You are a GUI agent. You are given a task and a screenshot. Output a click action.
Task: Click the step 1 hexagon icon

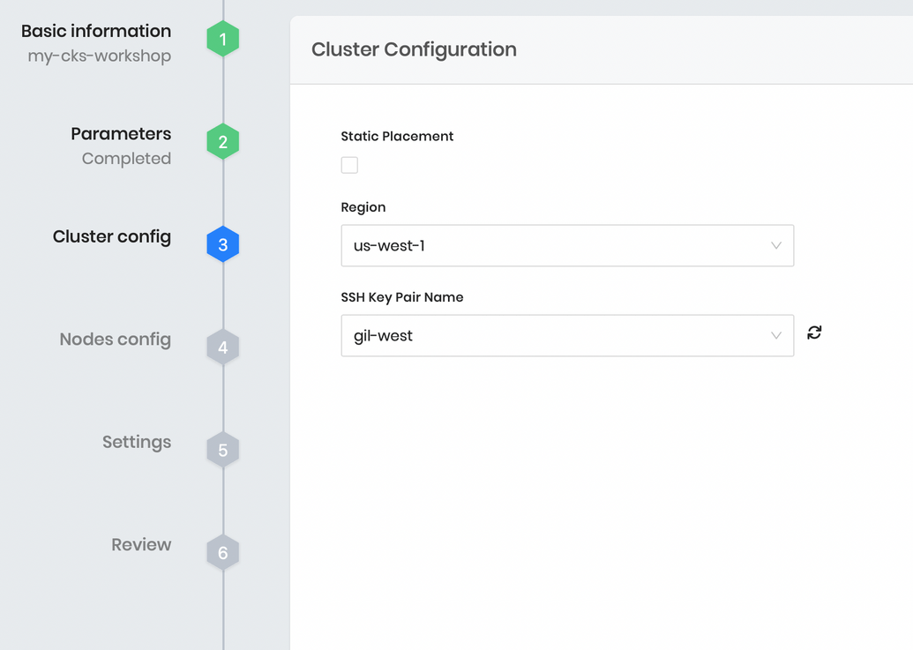coord(223,39)
